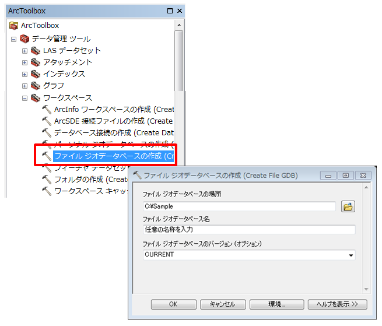This screenshot has width=382, height=326.
Task: Click ArcToolbox panel scroll up arrow
Action: pyautogui.click(x=179, y=25)
